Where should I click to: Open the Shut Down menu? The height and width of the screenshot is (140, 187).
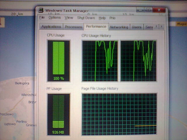(86, 18)
